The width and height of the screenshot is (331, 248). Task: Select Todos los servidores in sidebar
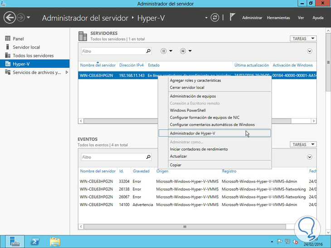[34, 56]
